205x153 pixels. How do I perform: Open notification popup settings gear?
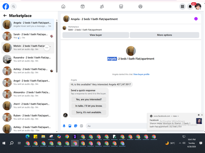click(198, 115)
